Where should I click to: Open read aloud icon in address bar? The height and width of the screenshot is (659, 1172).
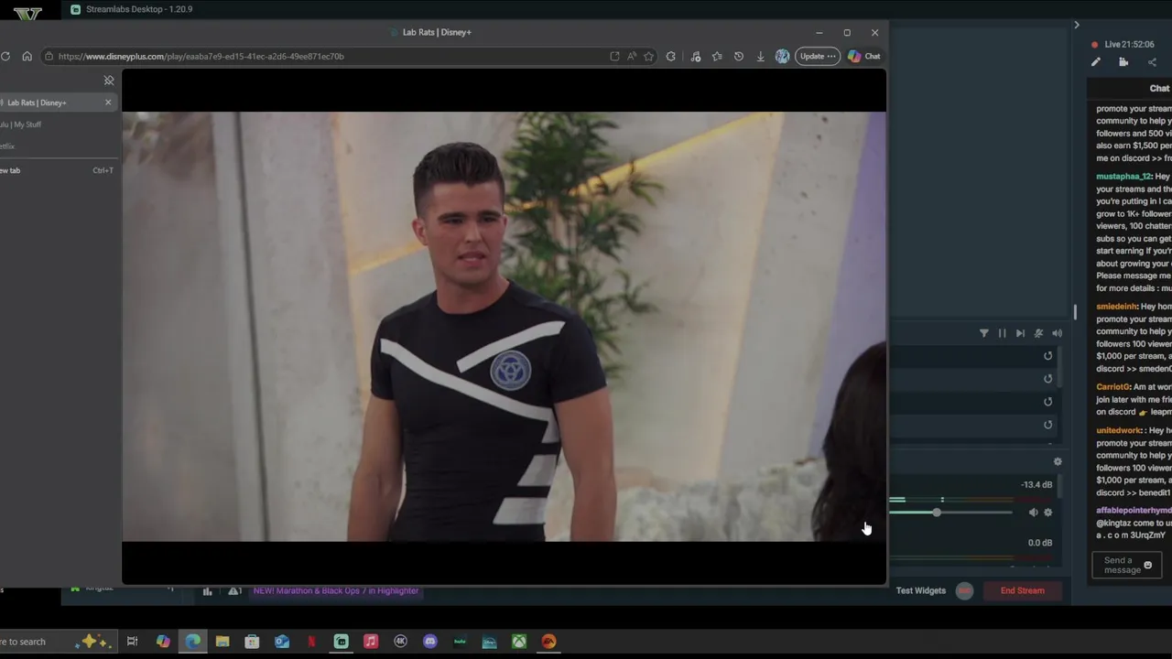(x=632, y=57)
